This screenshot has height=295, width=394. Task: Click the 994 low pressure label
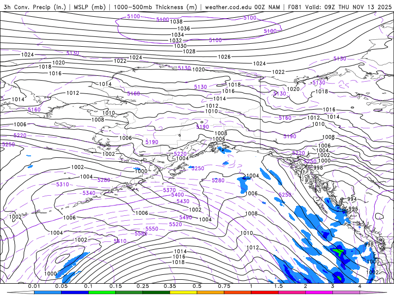point(352,199)
